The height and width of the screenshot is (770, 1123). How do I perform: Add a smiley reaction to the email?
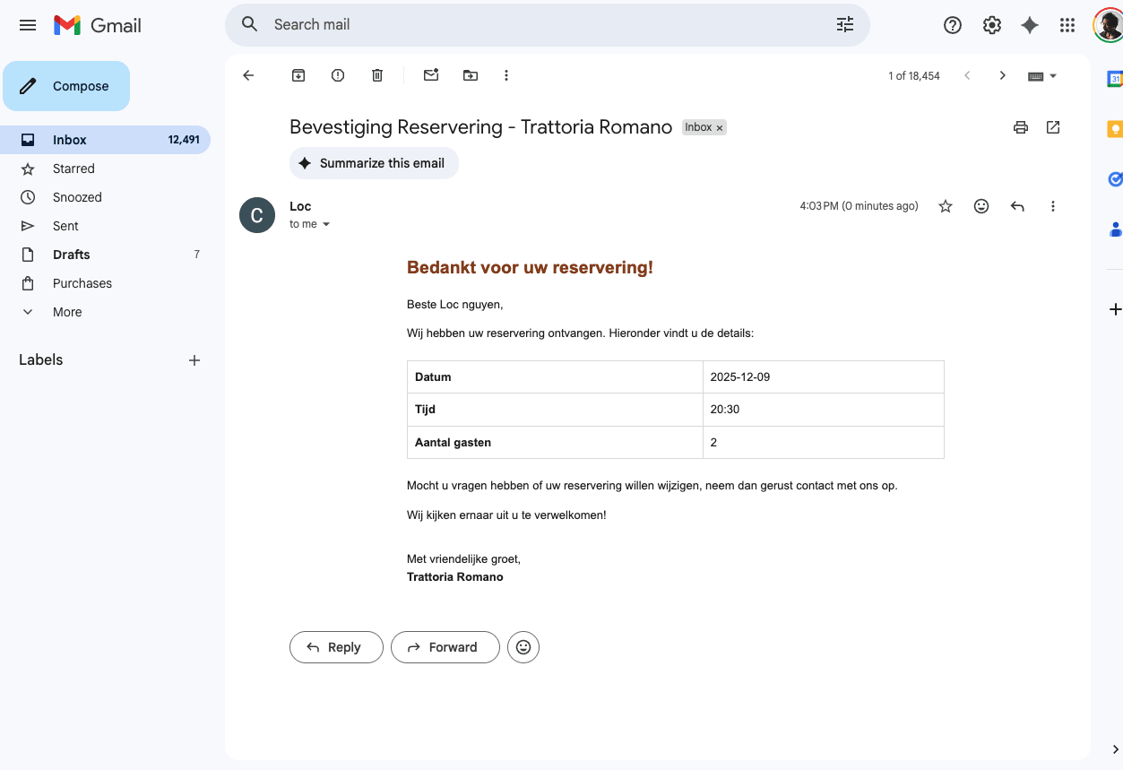[x=980, y=206]
